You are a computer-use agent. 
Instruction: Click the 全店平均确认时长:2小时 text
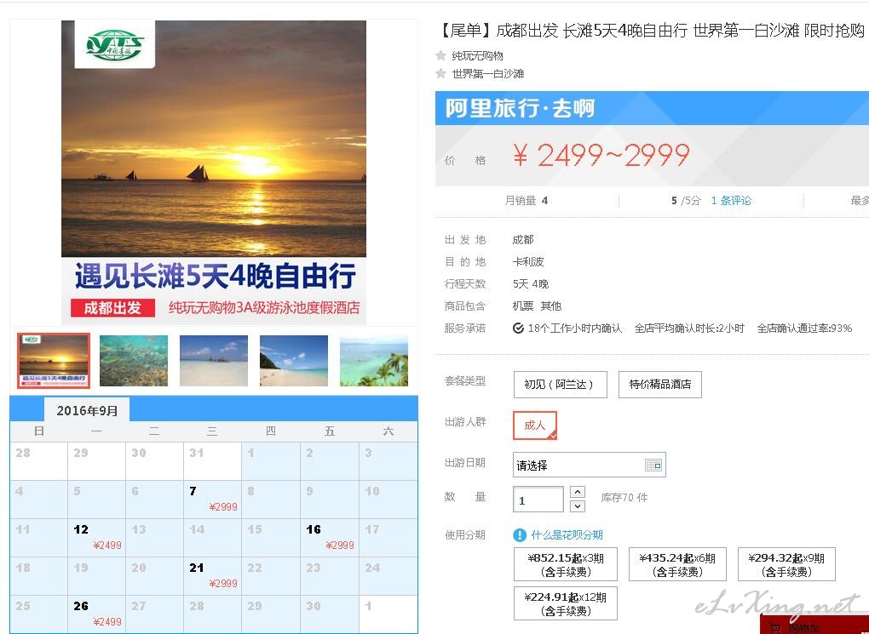(x=689, y=328)
